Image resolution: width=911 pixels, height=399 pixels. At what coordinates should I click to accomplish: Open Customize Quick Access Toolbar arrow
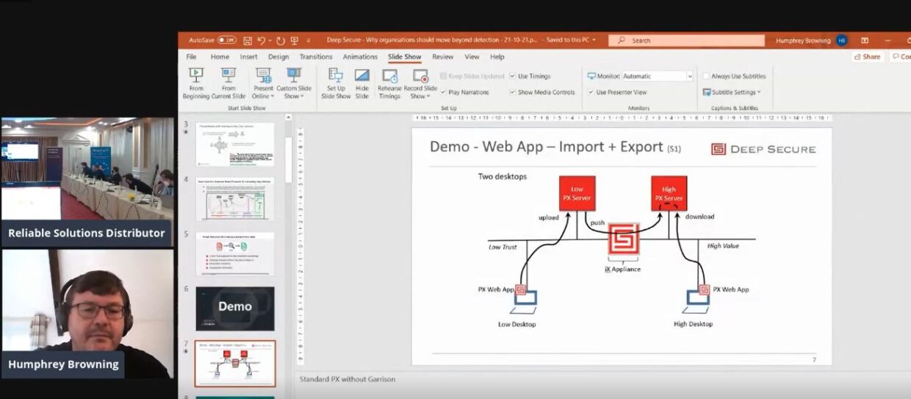click(309, 40)
